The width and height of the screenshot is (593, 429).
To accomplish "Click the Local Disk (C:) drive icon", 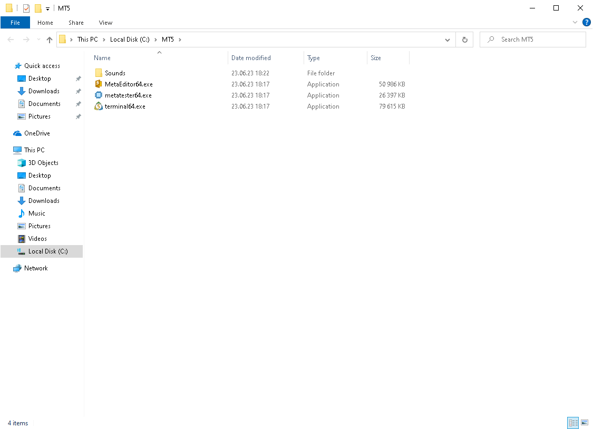I will [x=22, y=251].
